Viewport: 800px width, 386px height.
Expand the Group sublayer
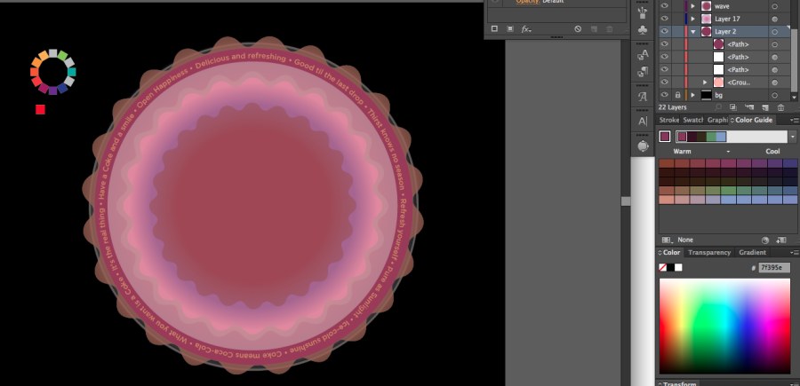pyautogui.click(x=705, y=82)
